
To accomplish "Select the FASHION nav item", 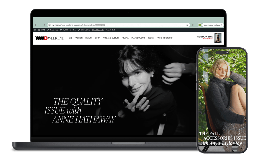I will [x=79, y=38].
